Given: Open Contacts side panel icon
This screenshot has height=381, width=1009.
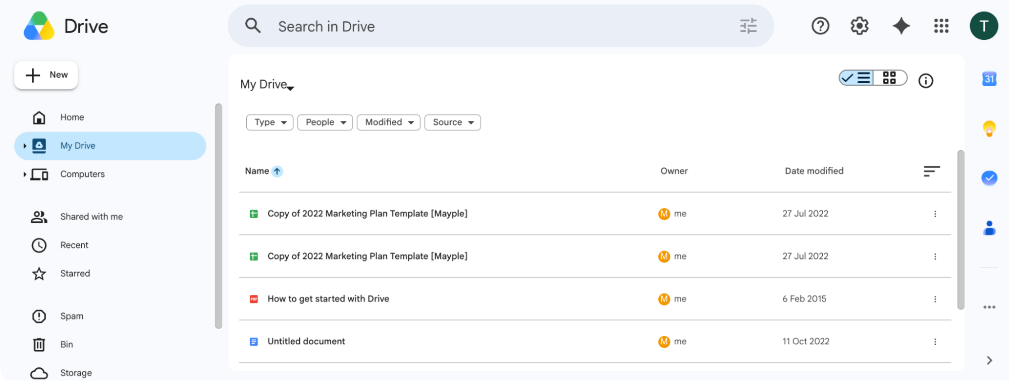Looking at the screenshot, I should [x=989, y=228].
